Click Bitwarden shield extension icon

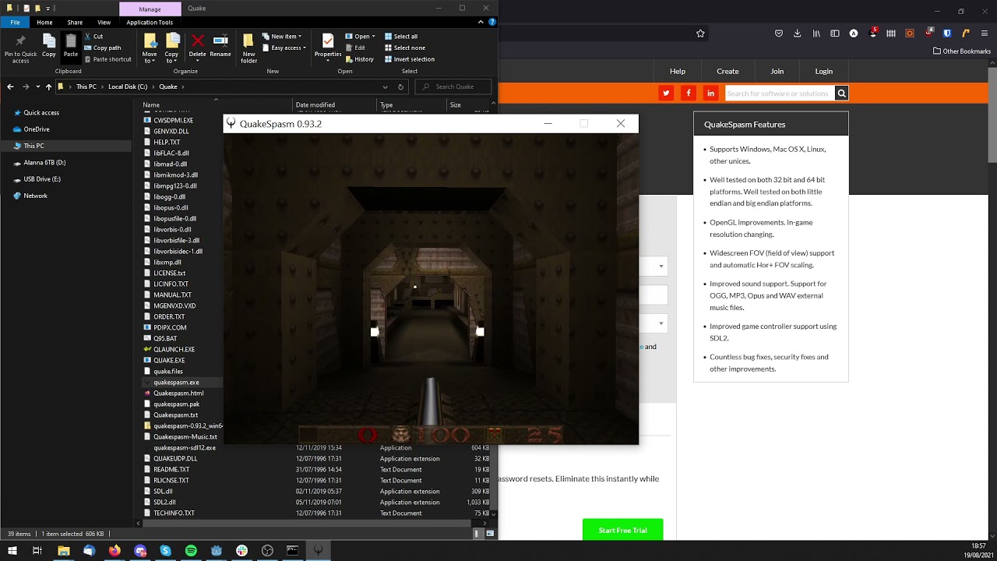(947, 34)
